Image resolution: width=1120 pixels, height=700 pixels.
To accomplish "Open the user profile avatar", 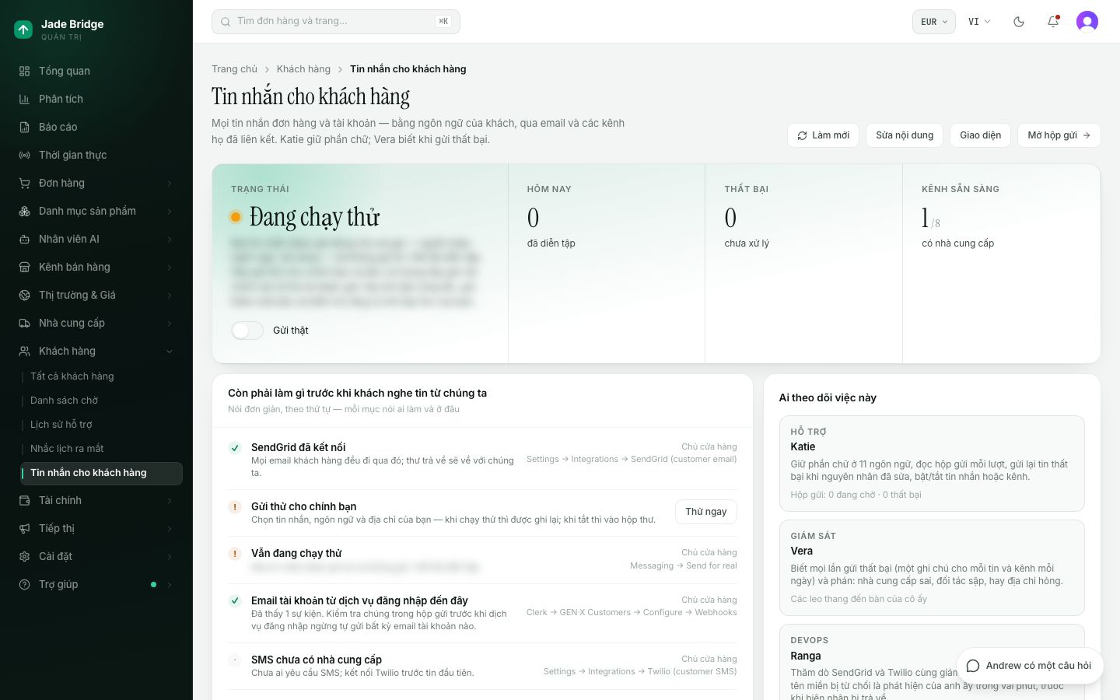I will tap(1087, 22).
